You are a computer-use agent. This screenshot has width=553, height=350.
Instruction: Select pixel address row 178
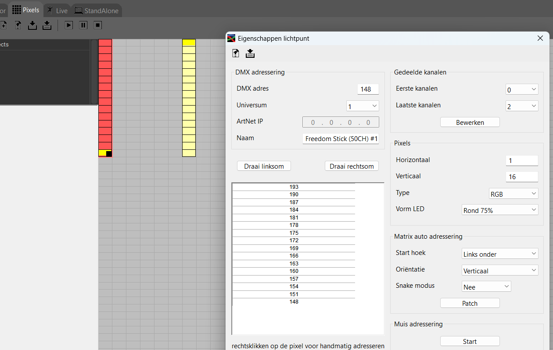pyautogui.click(x=294, y=225)
